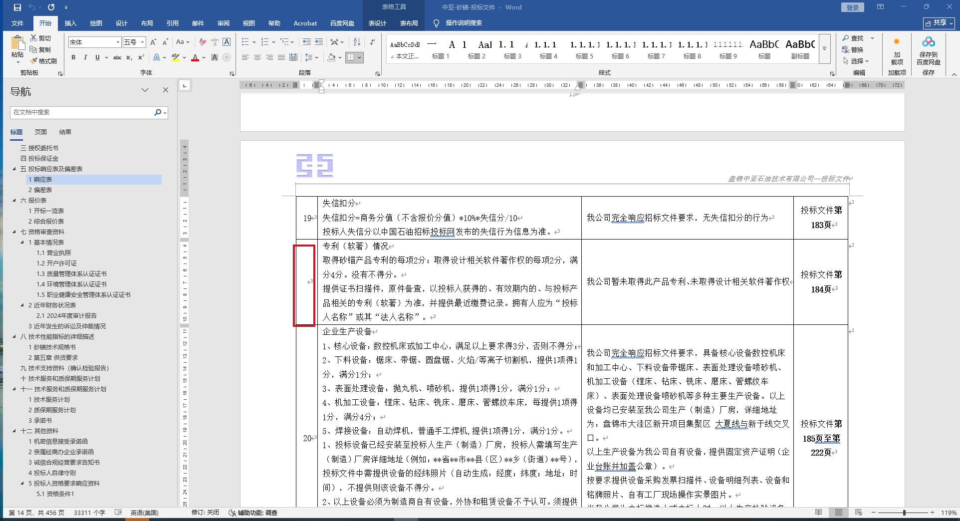Viewport: 960px width, 521px height.
Task: Click the 共享 (Share) button
Action: point(938,23)
